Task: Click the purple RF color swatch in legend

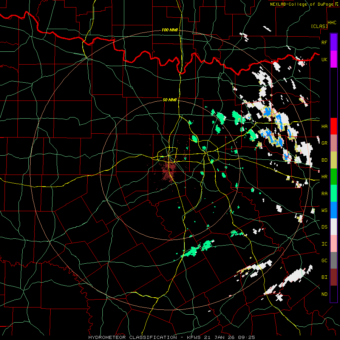Action: click(x=334, y=42)
